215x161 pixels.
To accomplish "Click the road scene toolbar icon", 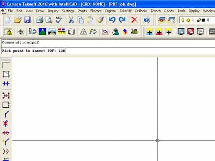I will (x=52, y=32).
